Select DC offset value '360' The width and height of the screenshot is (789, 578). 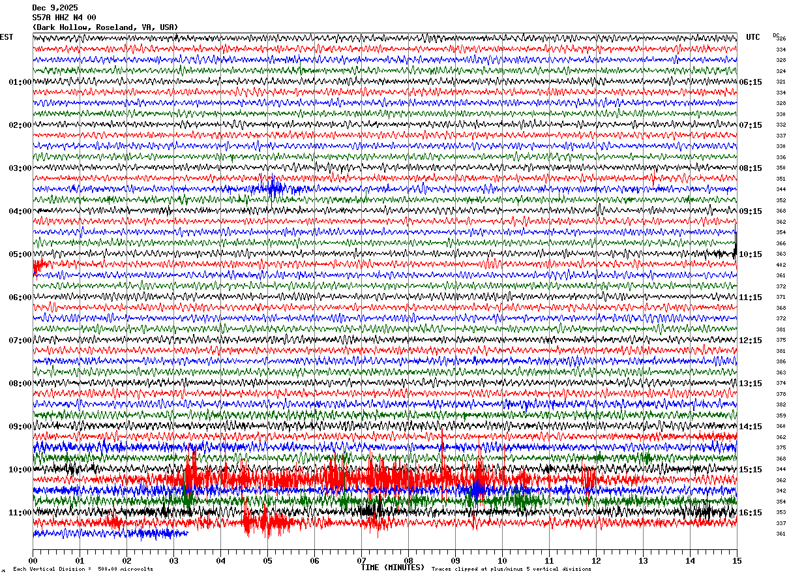(x=781, y=427)
